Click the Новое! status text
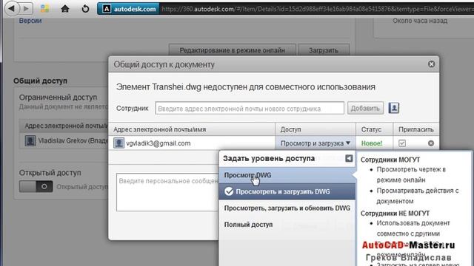 click(x=372, y=143)
